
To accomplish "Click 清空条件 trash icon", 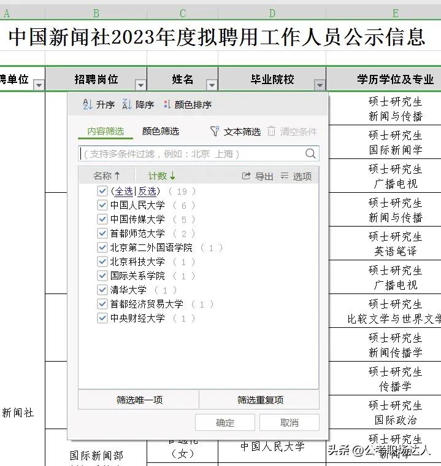I will click(271, 131).
